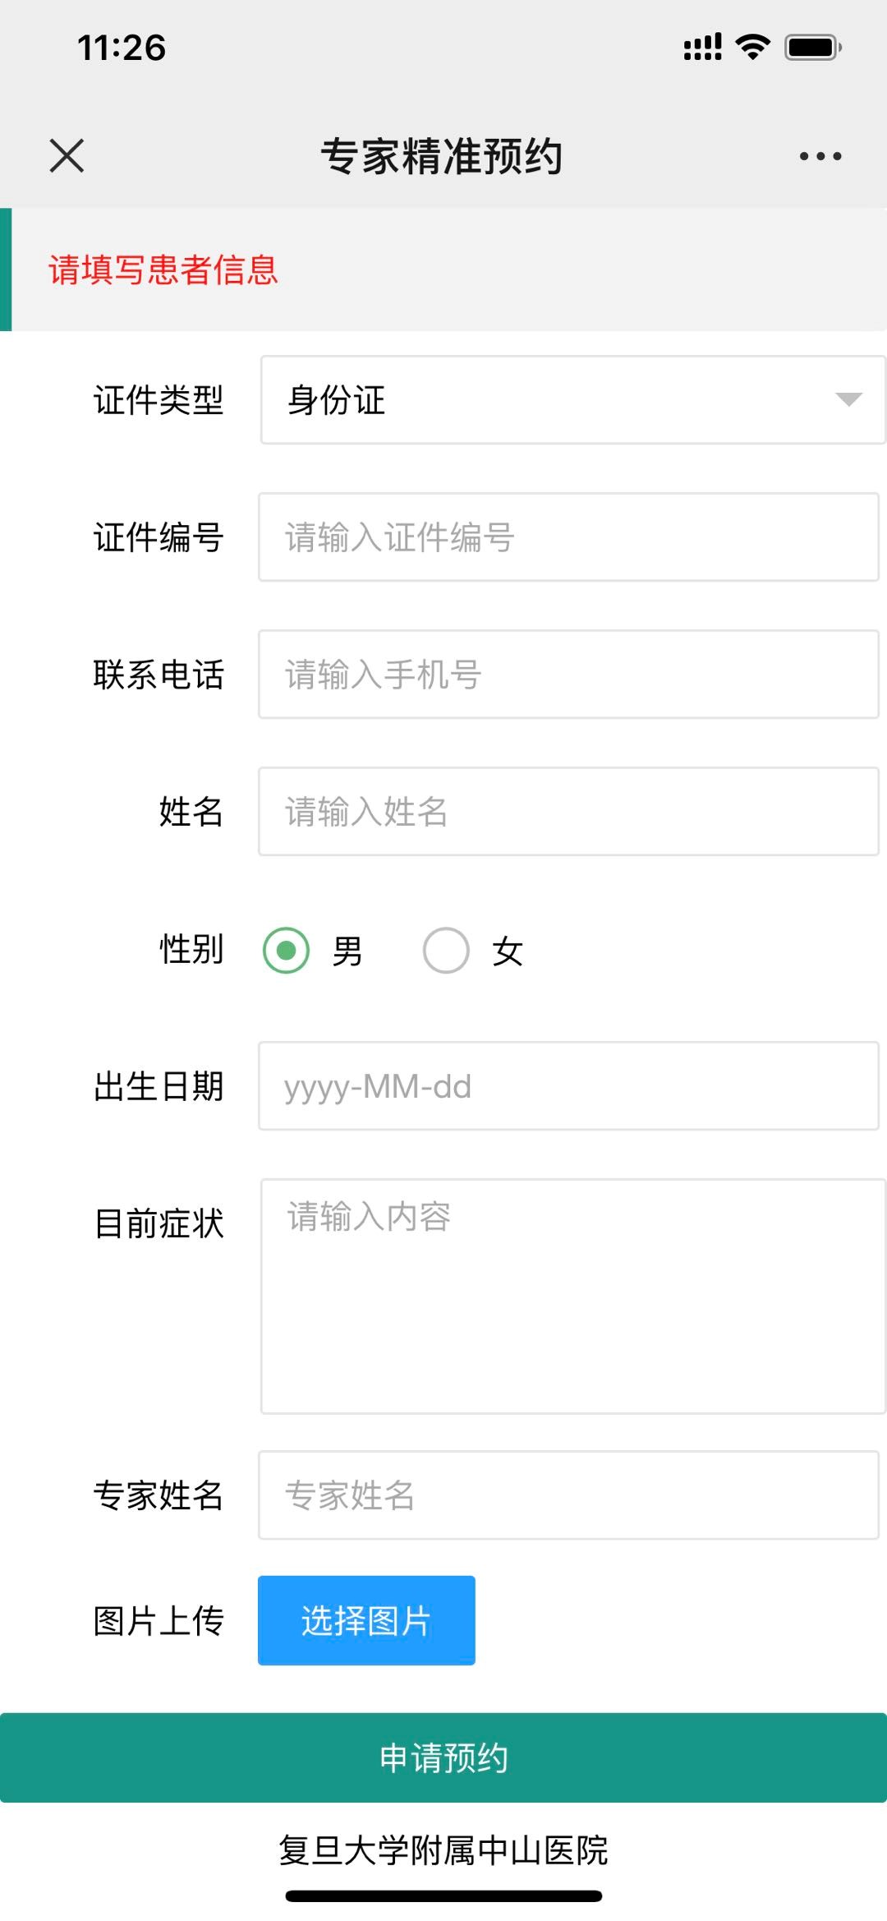Click the 专家姓名 expert name field
Image resolution: width=887 pixels, height=1921 pixels.
coord(572,1495)
